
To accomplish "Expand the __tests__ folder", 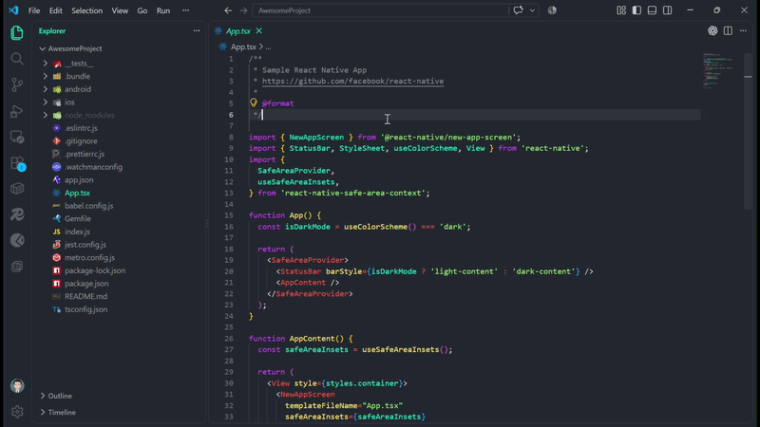I will point(46,64).
